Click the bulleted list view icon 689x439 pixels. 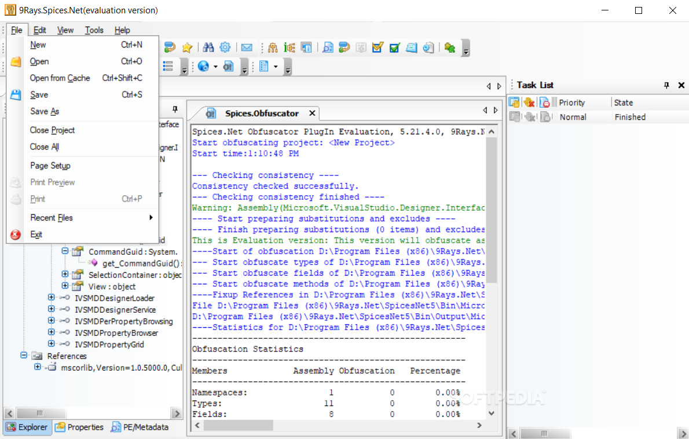coord(168,67)
